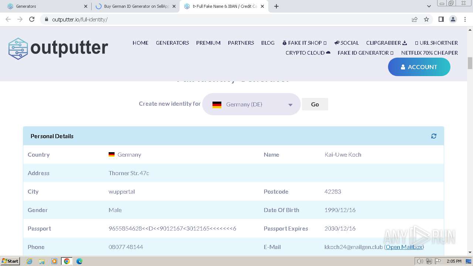The width and height of the screenshot is (473, 266).
Task: Click the postcode 42283
Action: click(333, 191)
